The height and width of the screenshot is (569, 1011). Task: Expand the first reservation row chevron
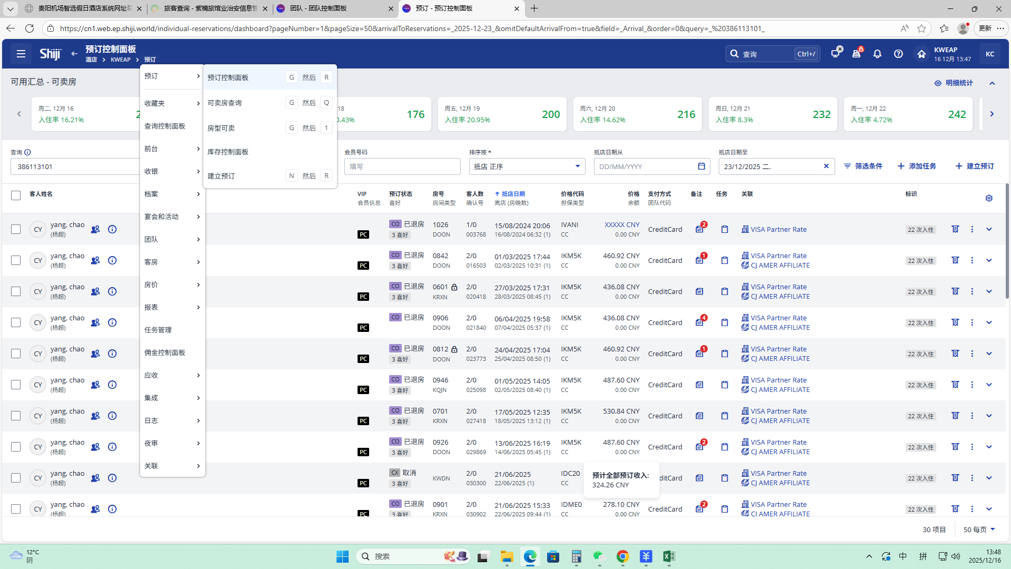pos(989,229)
